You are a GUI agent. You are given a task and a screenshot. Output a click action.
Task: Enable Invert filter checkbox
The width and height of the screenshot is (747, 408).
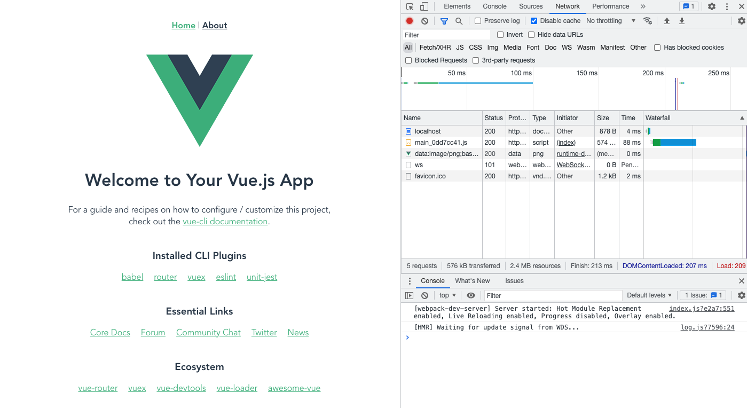tap(500, 35)
